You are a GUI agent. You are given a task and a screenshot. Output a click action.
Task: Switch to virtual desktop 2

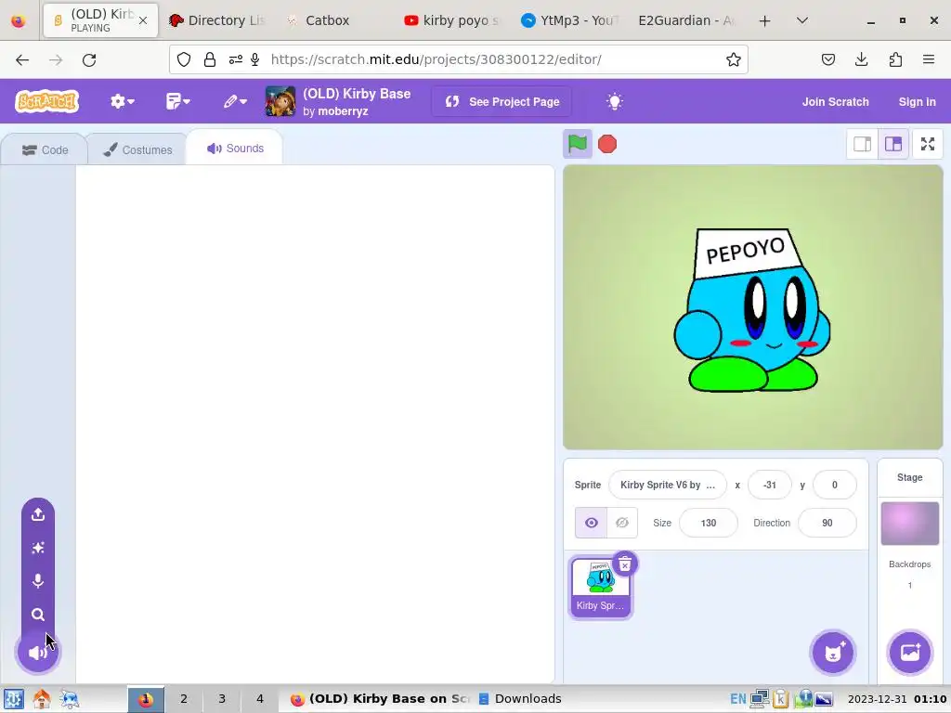coord(183,699)
